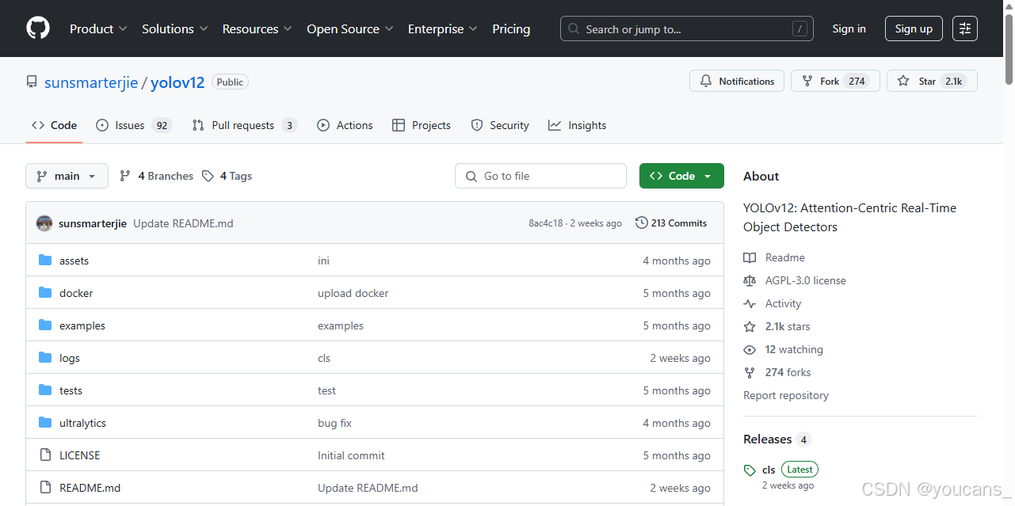The image size is (1015, 506).
Task: Click the examples folder icon
Action: [x=45, y=325]
